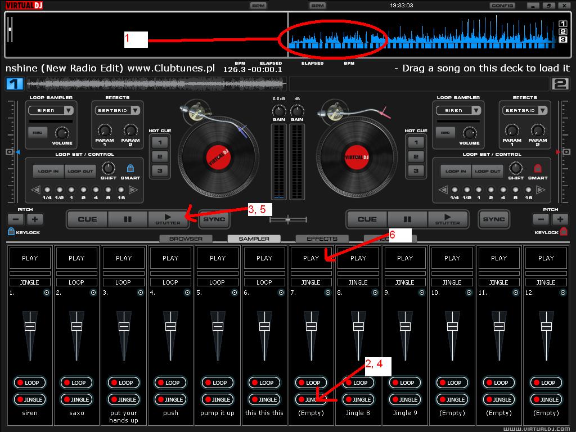Click right deck pitch minus button
Image resolution: width=576 pixels, height=432 pixels.
point(541,220)
